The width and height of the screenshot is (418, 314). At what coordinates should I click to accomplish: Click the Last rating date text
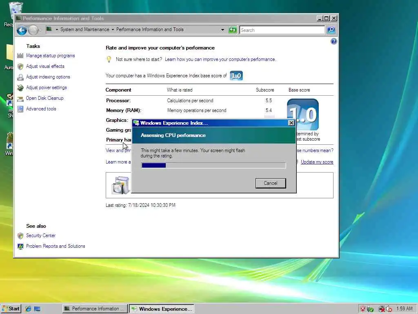(140, 205)
